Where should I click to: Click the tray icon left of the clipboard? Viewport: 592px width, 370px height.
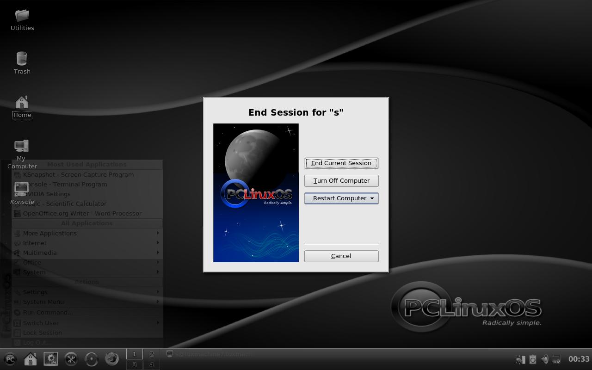tap(520, 359)
